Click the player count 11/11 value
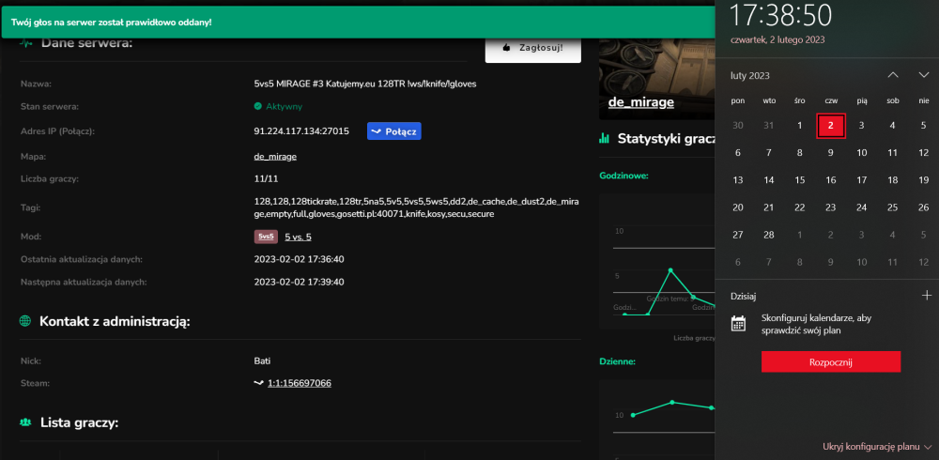 click(x=266, y=179)
